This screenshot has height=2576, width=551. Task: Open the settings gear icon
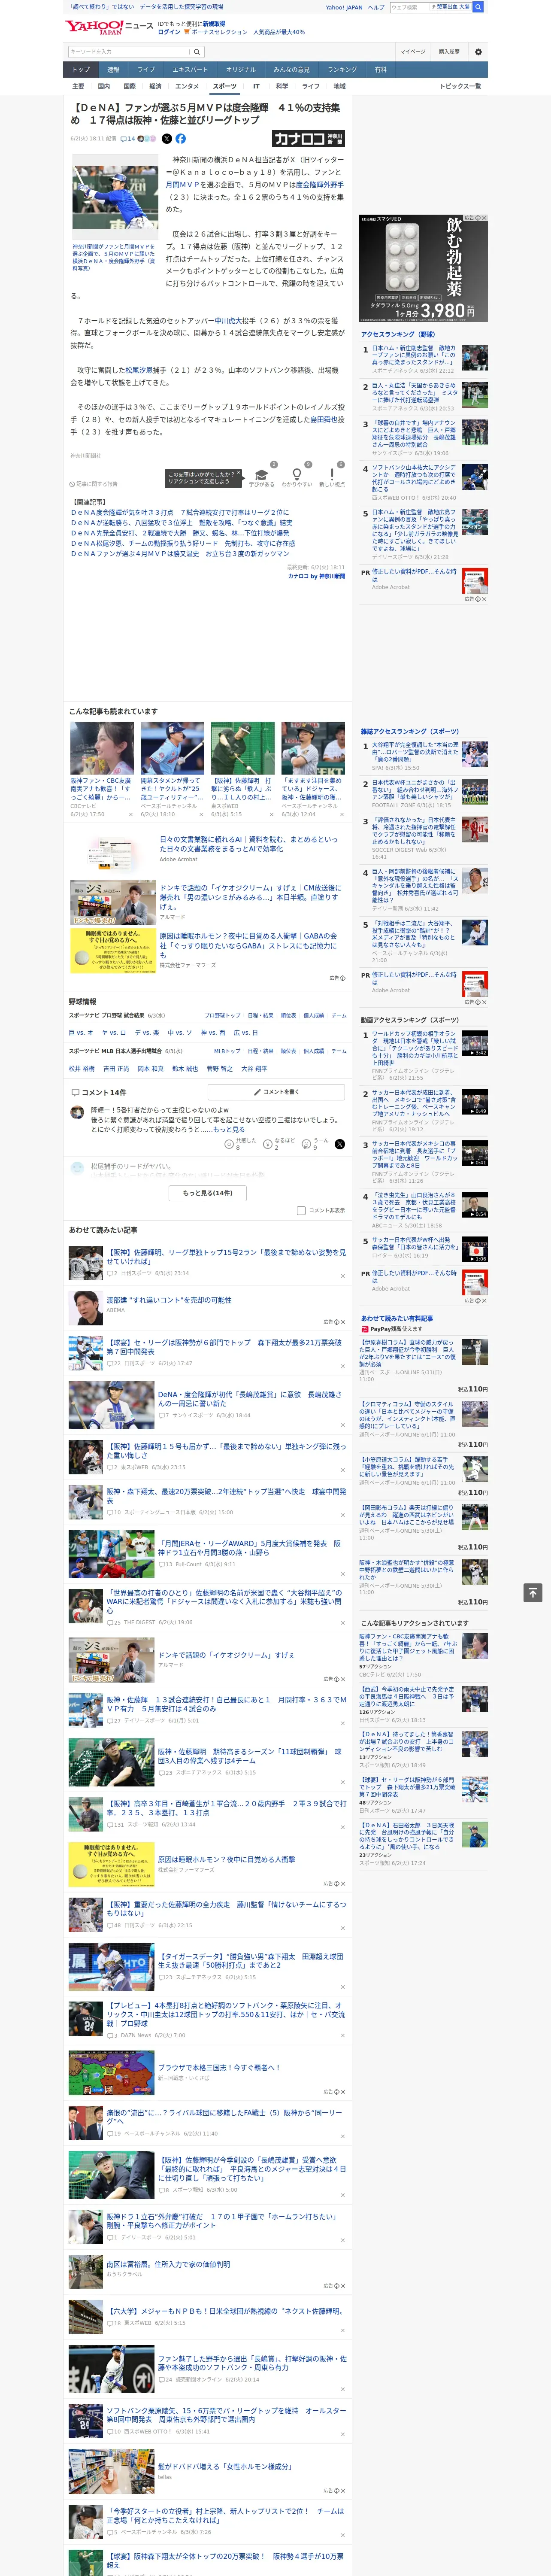(477, 51)
